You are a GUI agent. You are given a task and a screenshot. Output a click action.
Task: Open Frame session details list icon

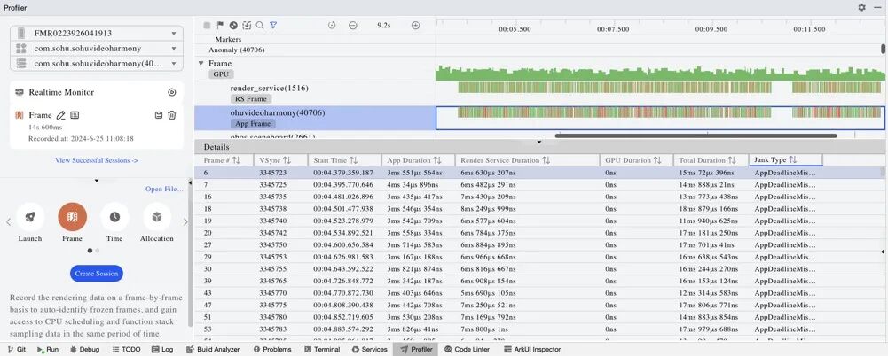point(75,115)
